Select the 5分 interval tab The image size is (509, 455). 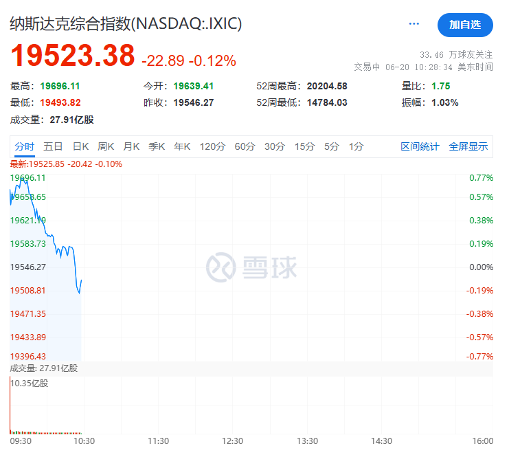332,146
